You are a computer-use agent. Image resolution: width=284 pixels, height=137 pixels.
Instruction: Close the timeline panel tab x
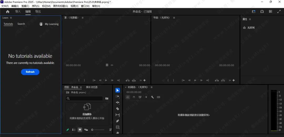125,87
